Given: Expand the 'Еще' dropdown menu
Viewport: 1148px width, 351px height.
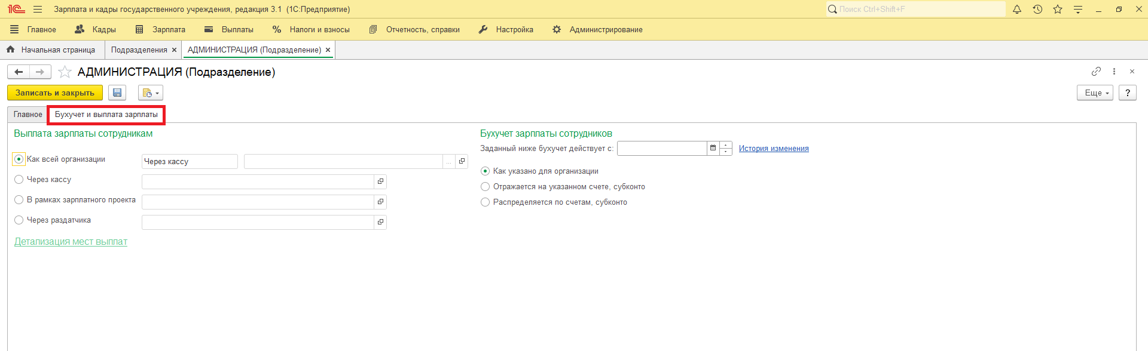Looking at the screenshot, I should tap(1095, 93).
